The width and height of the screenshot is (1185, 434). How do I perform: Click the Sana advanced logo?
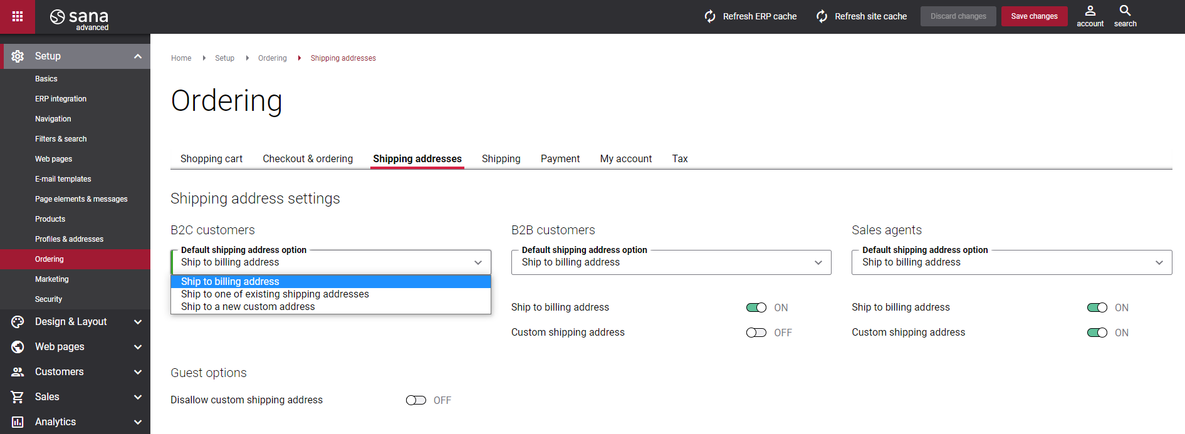[79, 19]
